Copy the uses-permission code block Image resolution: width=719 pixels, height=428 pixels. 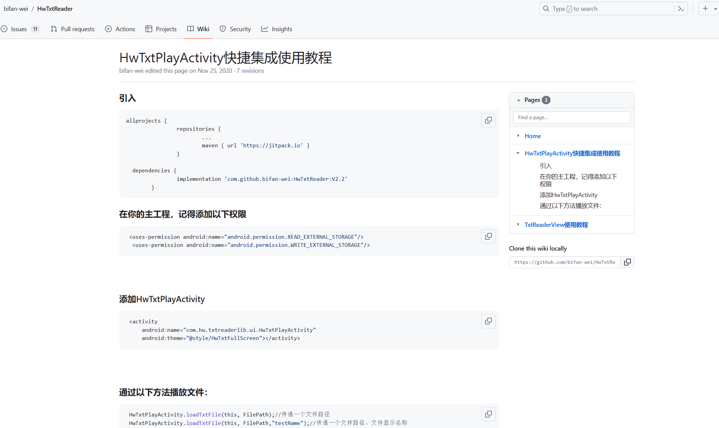488,236
